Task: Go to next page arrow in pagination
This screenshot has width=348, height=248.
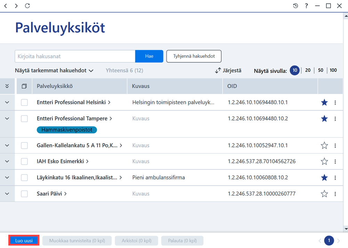Action: (x=339, y=241)
